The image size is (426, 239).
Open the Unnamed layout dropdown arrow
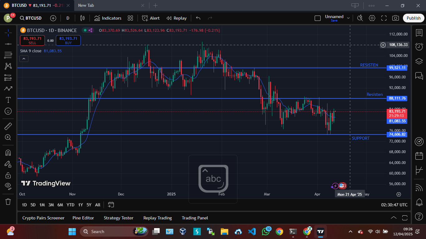pyautogui.click(x=348, y=18)
